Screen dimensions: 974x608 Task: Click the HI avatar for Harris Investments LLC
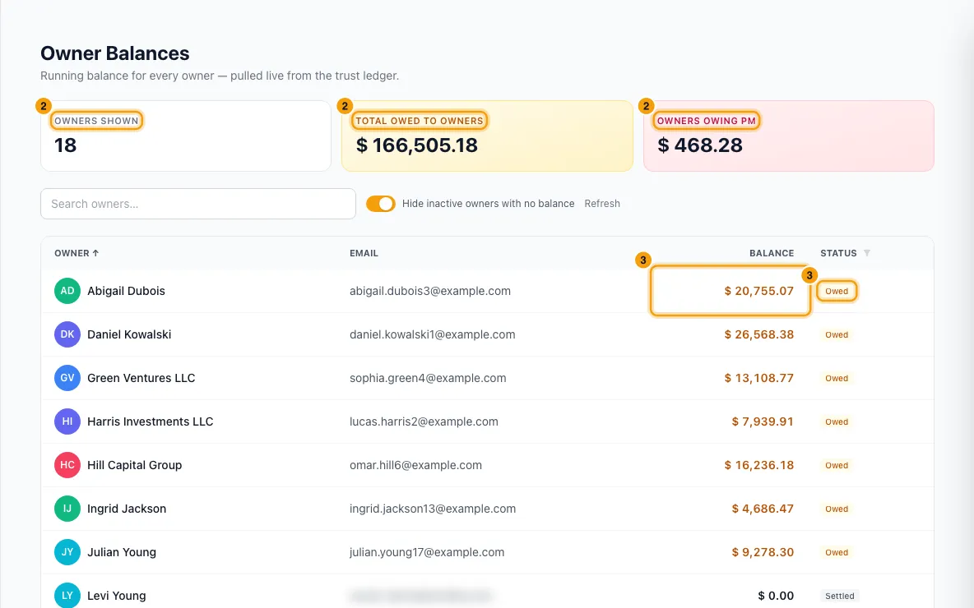67,421
